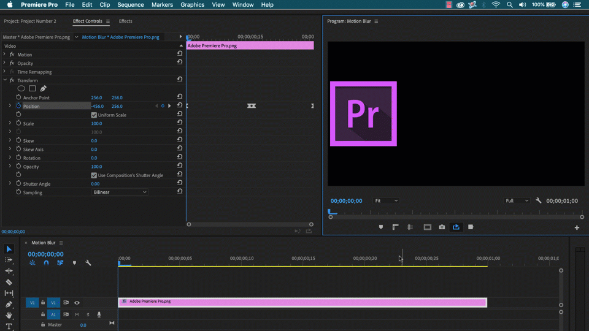Screen dimensions: 589x331
Task: Switch to the Effects tab
Action: pos(125,21)
